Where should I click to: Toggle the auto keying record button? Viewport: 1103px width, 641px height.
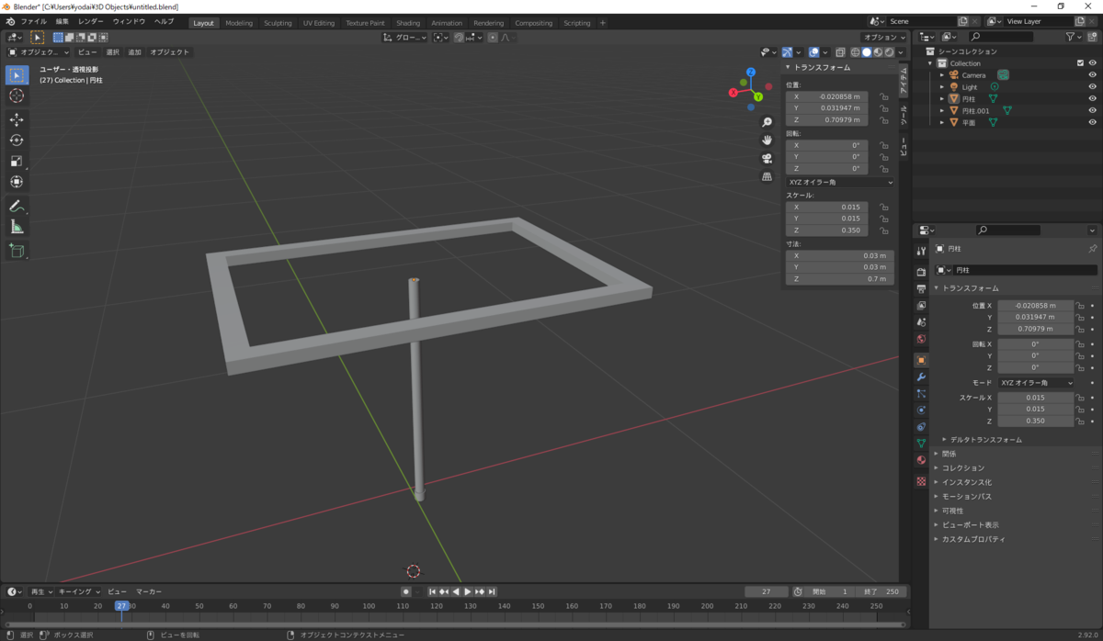(405, 591)
